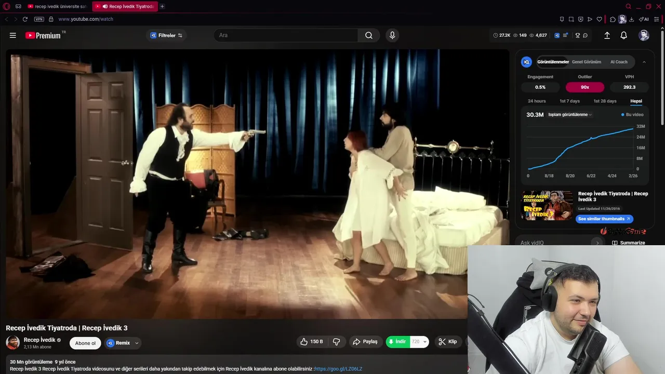Open the browser profile avatar in toolbar

point(622,19)
